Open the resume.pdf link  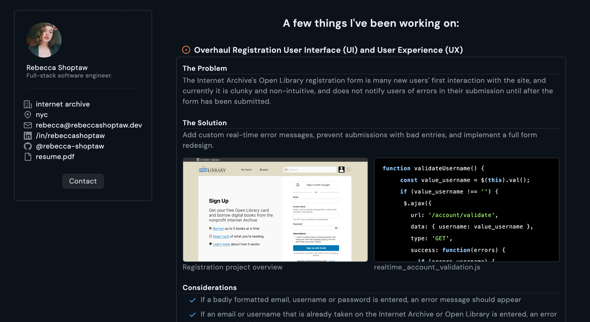click(55, 156)
